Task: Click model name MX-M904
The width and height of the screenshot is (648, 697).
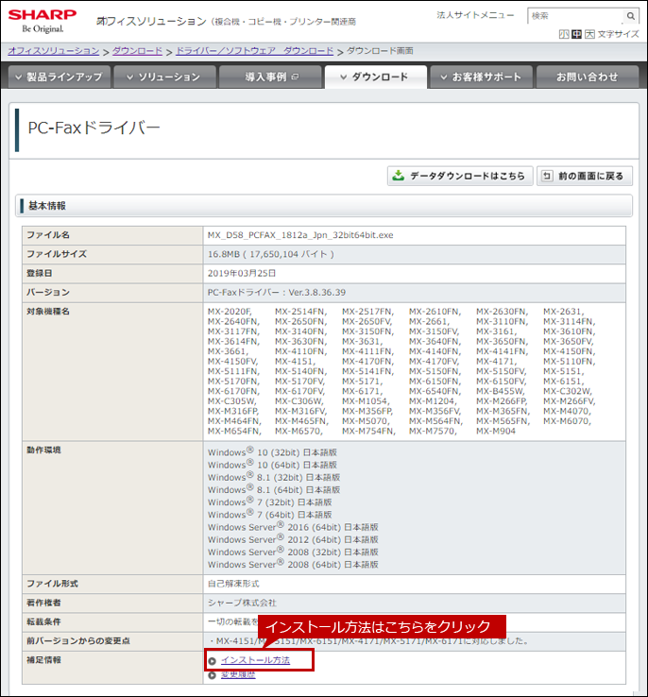Action: [496, 432]
